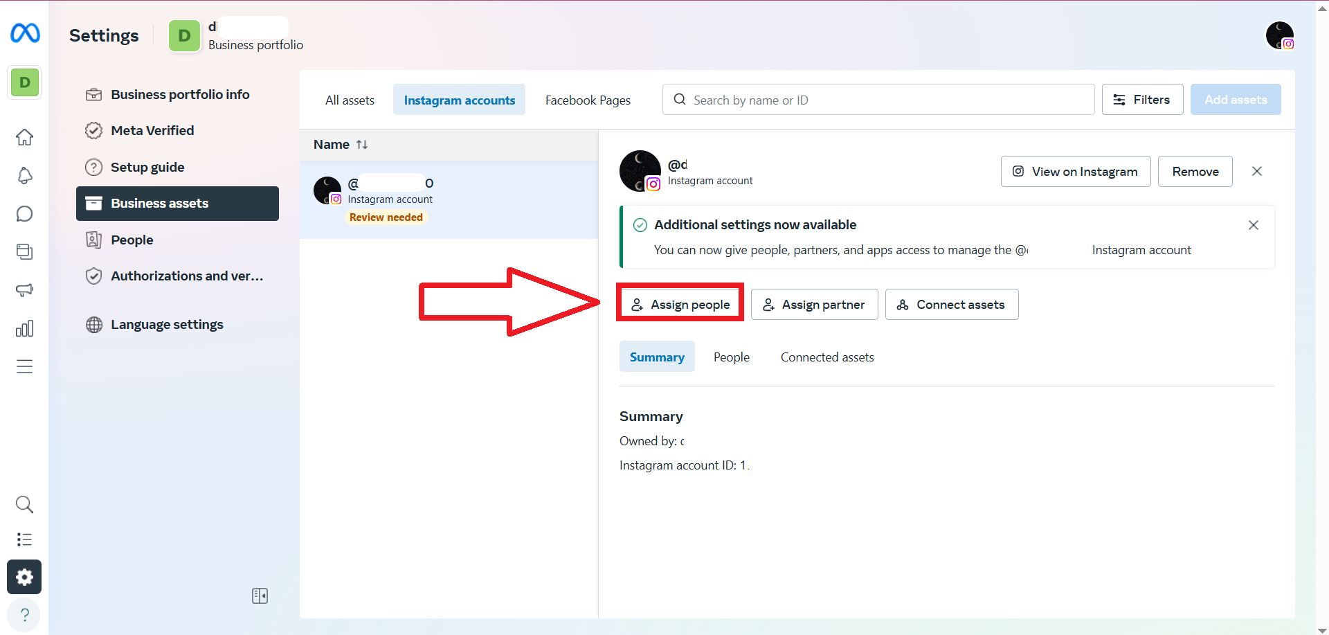Click the Settings page title
This screenshot has width=1329, height=635.
(x=104, y=35)
